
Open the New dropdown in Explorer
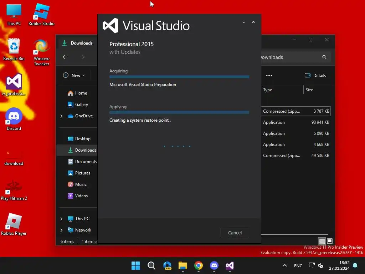point(74,75)
